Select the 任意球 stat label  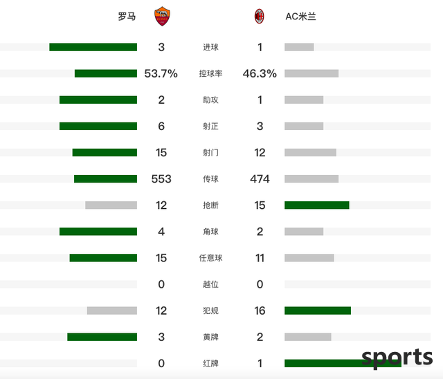210,258
